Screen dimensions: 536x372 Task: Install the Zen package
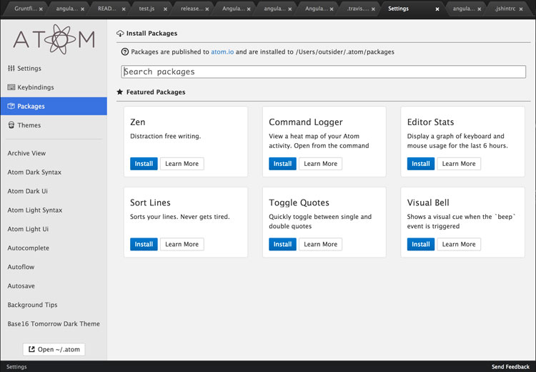click(x=144, y=164)
